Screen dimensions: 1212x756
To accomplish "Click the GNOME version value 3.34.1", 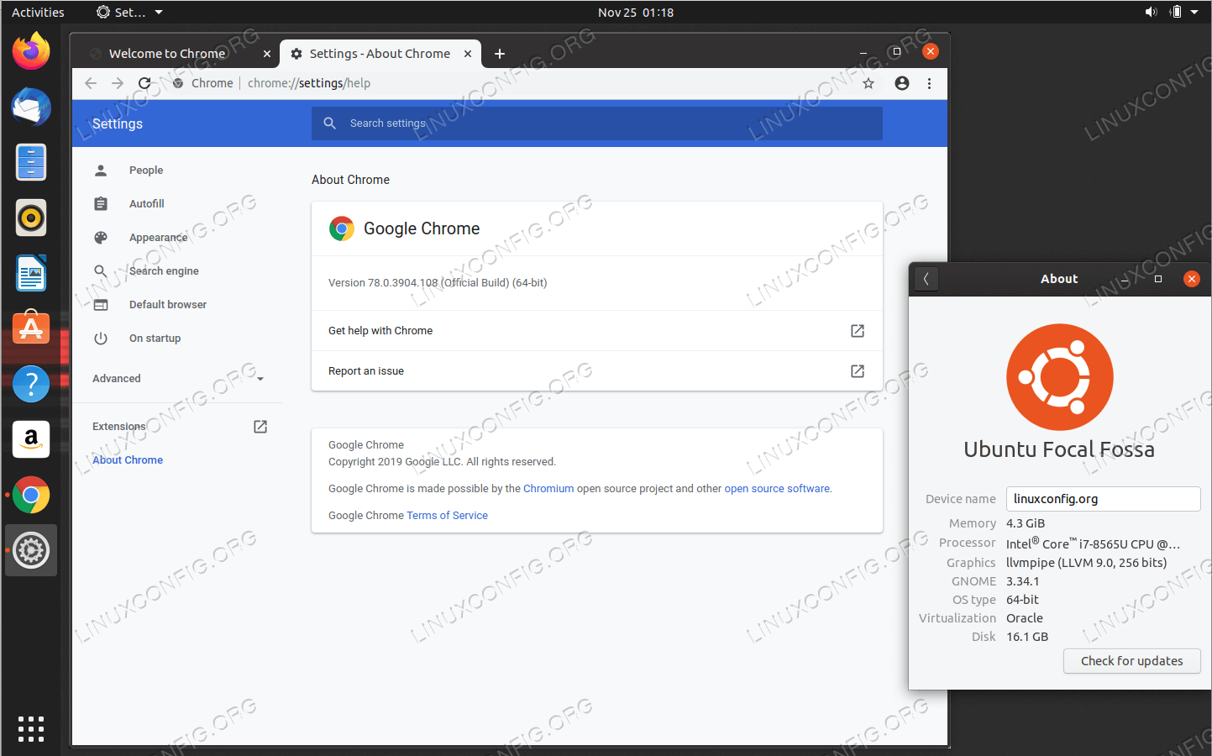I will [1022, 581].
